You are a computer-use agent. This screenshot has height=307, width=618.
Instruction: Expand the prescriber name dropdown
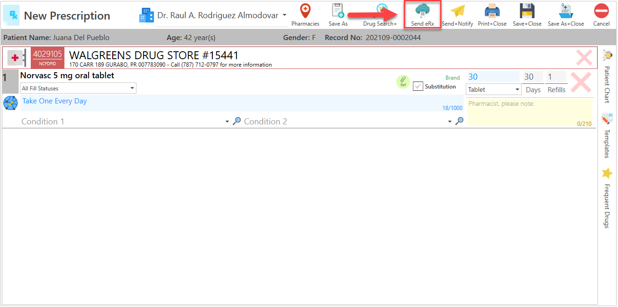pyautogui.click(x=285, y=15)
